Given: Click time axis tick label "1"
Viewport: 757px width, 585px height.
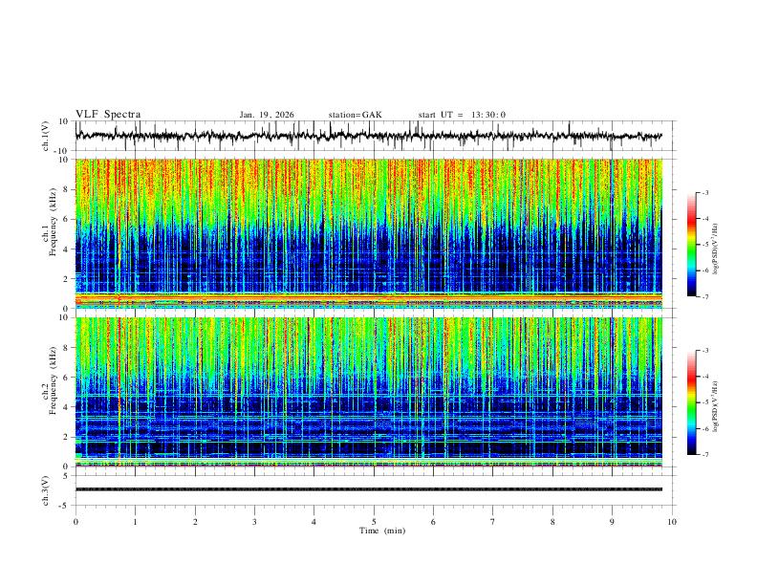Looking at the screenshot, I should click(135, 522).
